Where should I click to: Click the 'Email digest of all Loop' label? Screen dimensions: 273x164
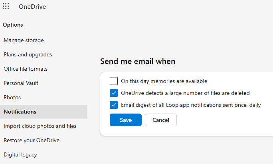click(x=191, y=105)
